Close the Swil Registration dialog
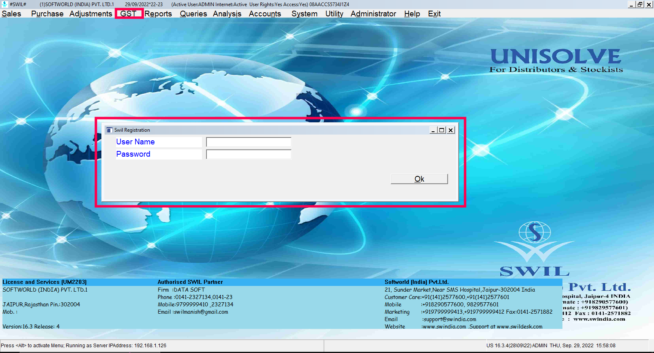The image size is (654, 353). (450, 130)
